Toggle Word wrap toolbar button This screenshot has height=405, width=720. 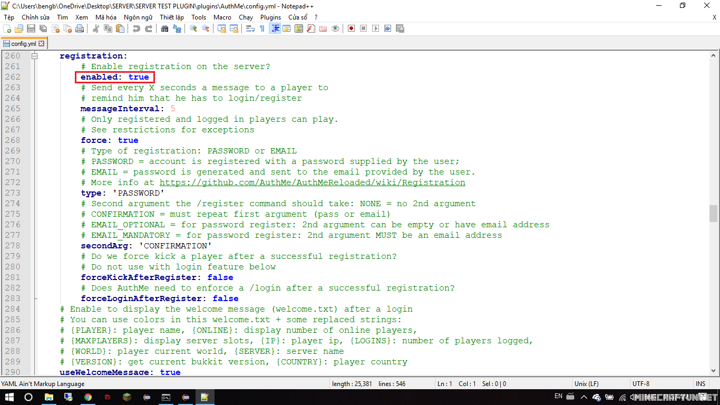(x=250, y=28)
